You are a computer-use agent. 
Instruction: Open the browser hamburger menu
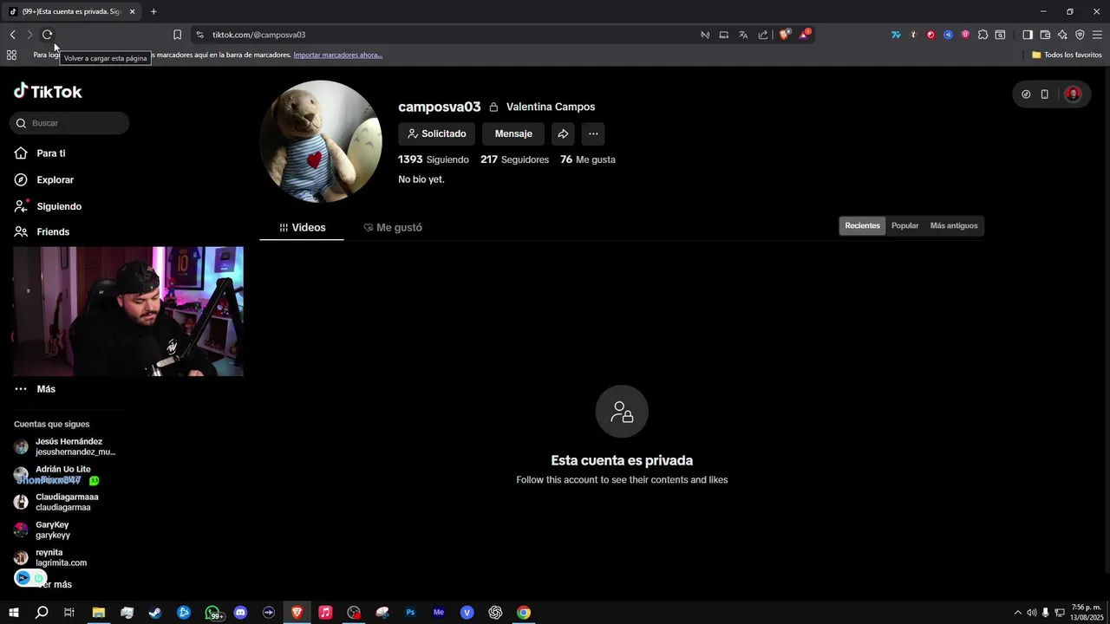click(x=1097, y=35)
